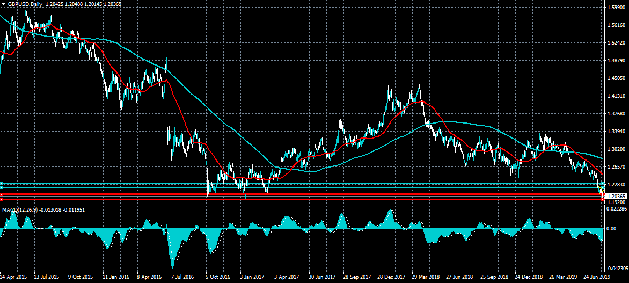Screen dimensions: 629x283
Task: Click the 14 Apr 2015 date label
Action: pos(13,277)
